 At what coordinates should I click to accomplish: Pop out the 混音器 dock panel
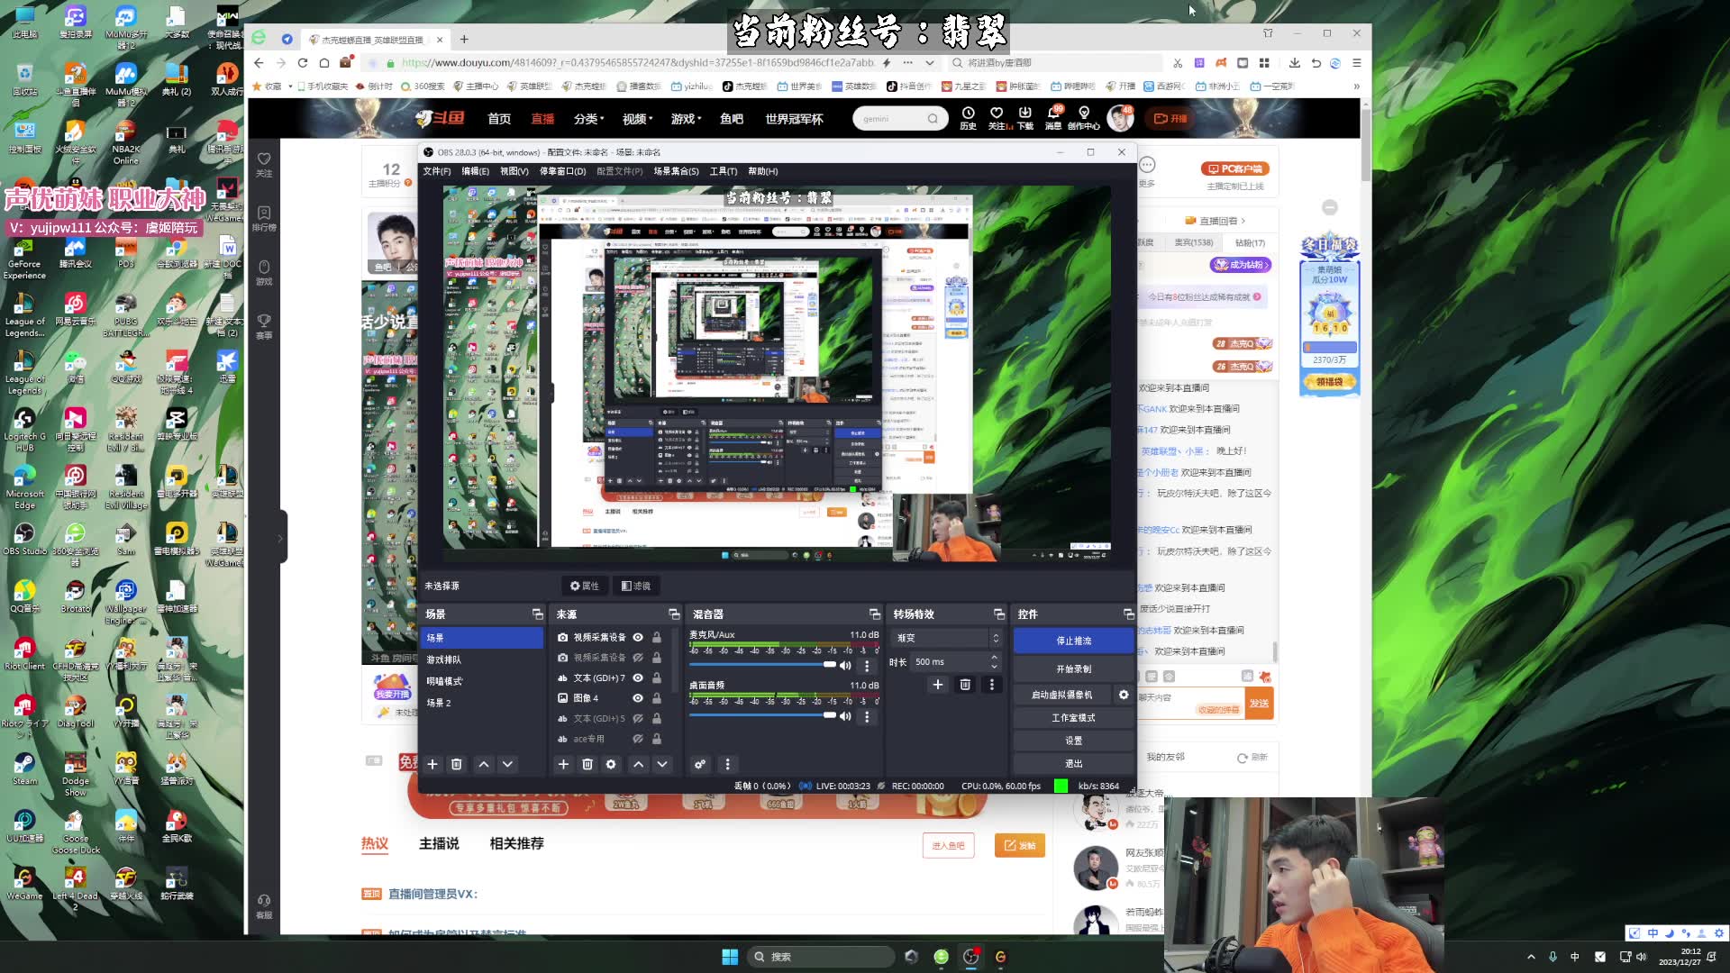coord(874,614)
